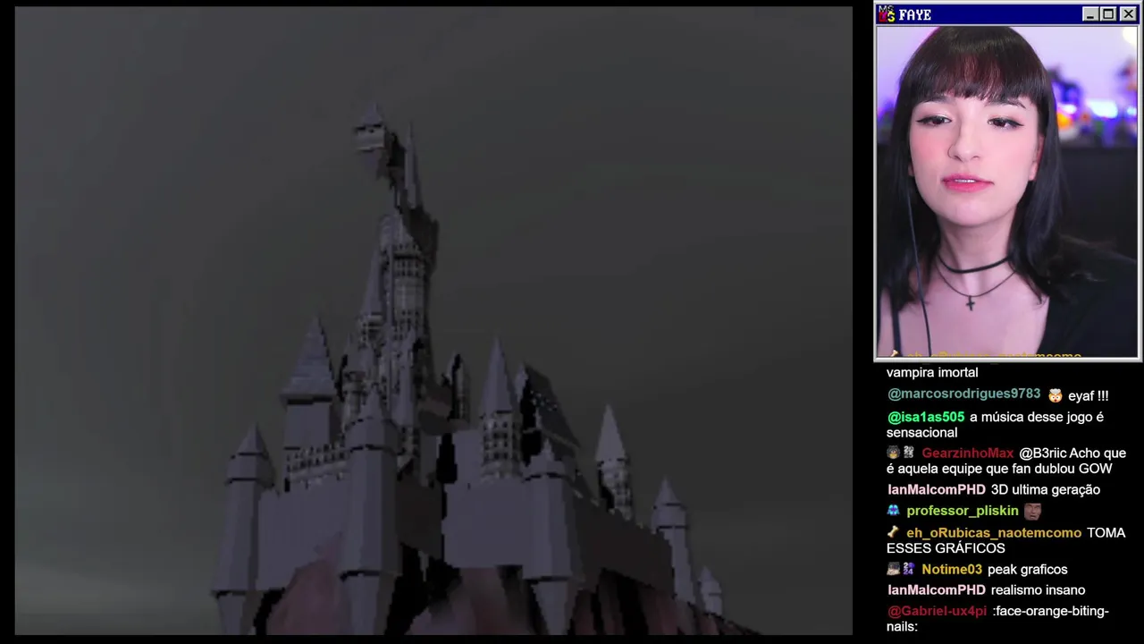Open the professor_pliskin chat username
Viewport: 1144px width, 644px height.
click(x=963, y=511)
